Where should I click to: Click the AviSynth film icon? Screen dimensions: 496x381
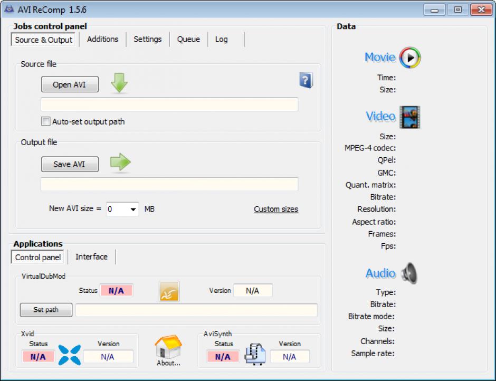255,355
